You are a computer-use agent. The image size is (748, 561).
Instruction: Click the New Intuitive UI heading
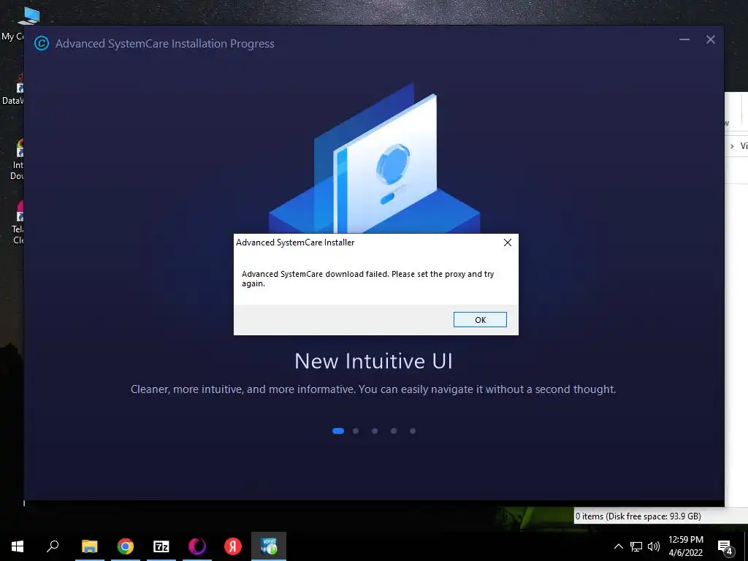tap(373, 361)
